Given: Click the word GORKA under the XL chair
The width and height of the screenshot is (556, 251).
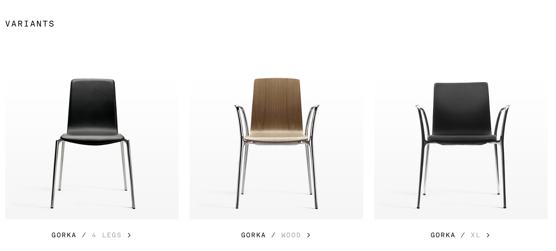Looking at the screenshot, I should (x=443, y=235).
